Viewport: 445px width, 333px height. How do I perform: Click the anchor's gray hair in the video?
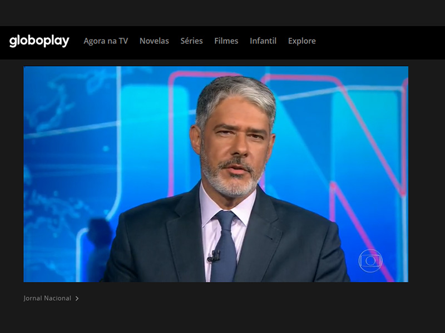[x=234, y=92]
